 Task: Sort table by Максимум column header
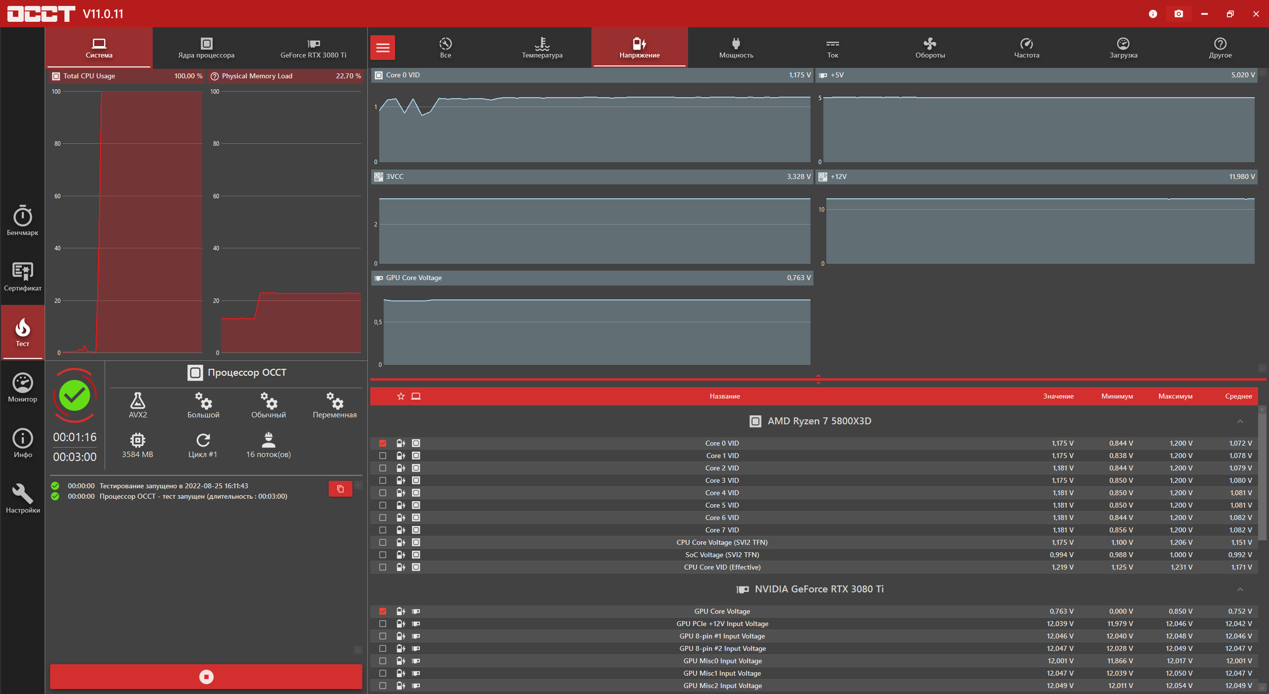point(1175,396)
